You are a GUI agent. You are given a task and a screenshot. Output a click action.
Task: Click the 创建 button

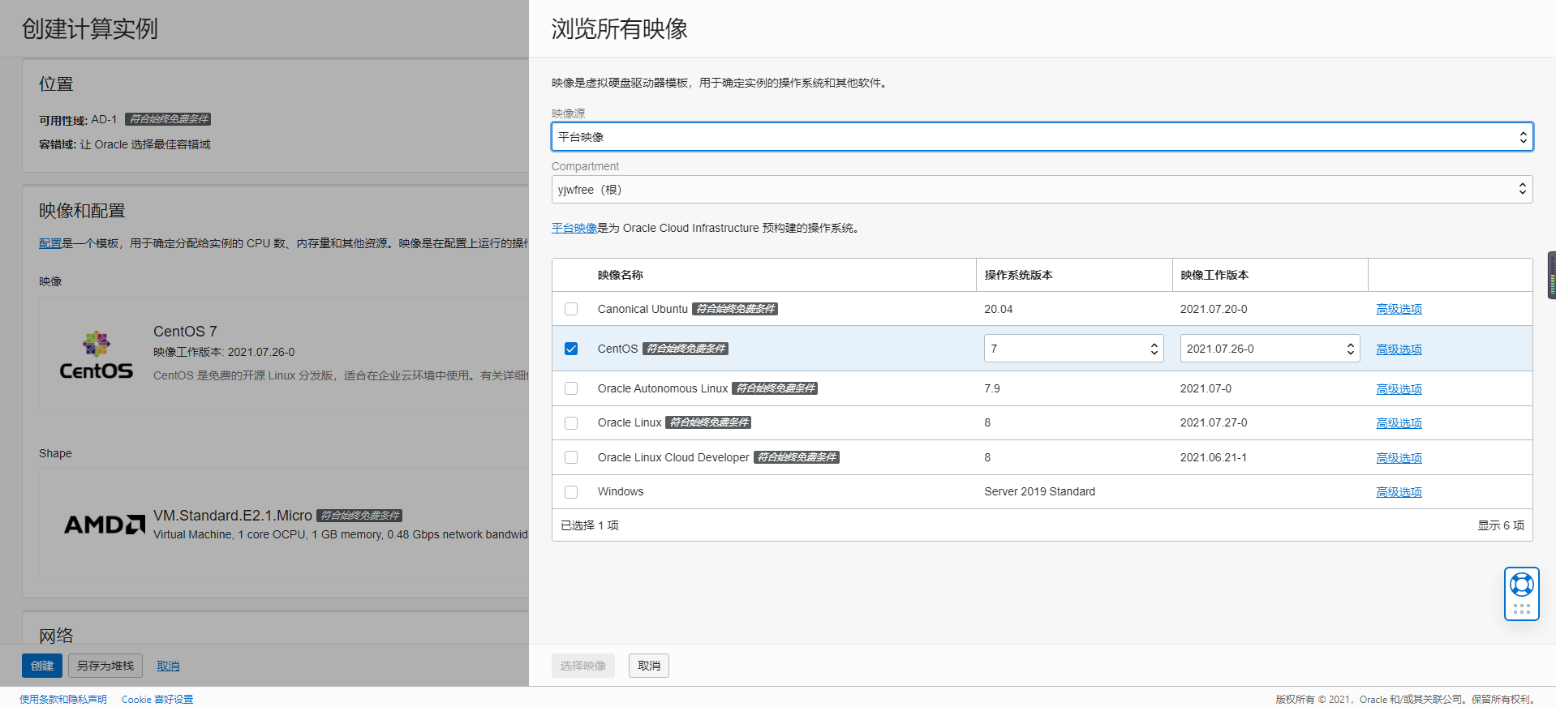tap(42, 666)
